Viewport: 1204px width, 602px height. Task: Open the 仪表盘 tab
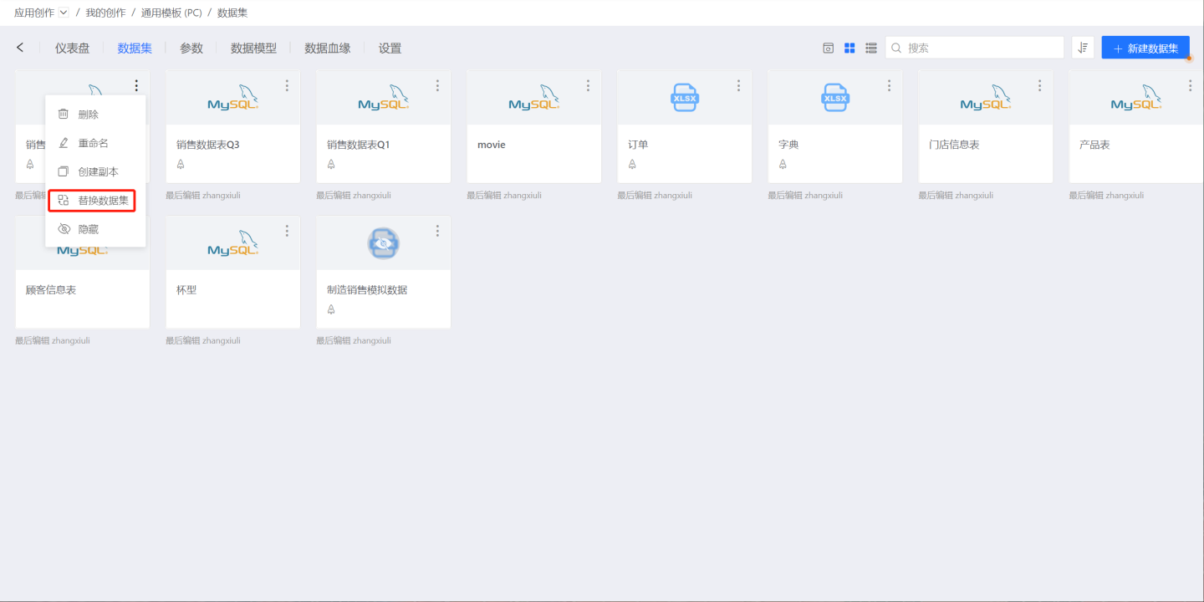coord(72,48)
